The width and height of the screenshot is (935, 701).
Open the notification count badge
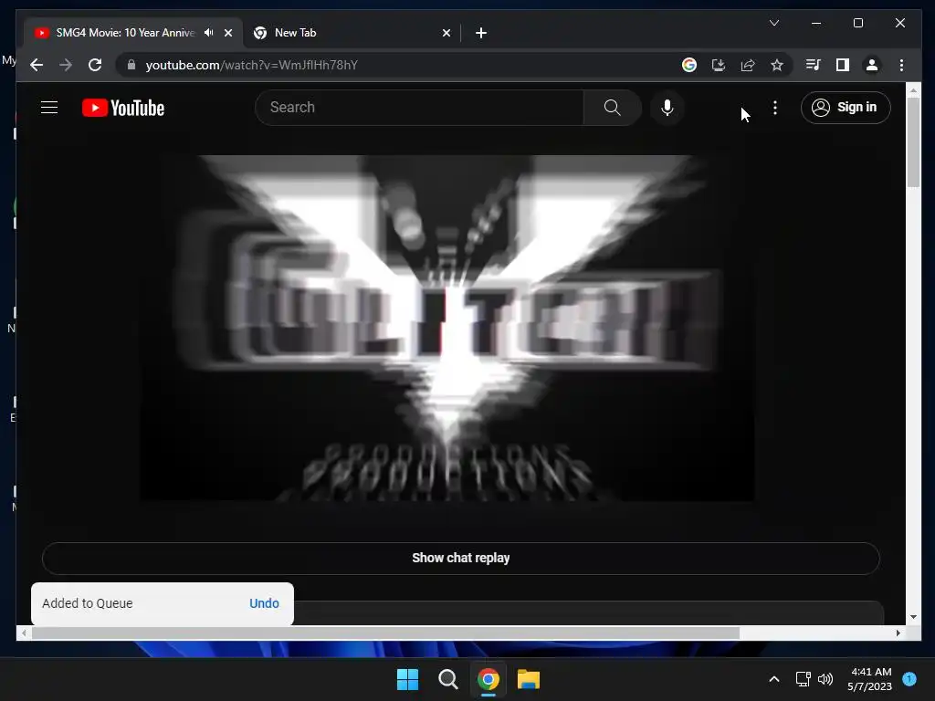tap(909, 679)
